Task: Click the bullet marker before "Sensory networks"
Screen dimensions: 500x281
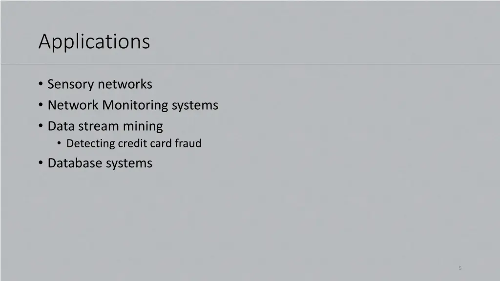Action: pyautogui.click(x=40, y=84)
